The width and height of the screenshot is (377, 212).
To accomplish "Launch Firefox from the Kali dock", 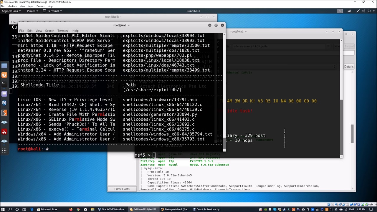I will pyautogui.click(x=4, y=75).
